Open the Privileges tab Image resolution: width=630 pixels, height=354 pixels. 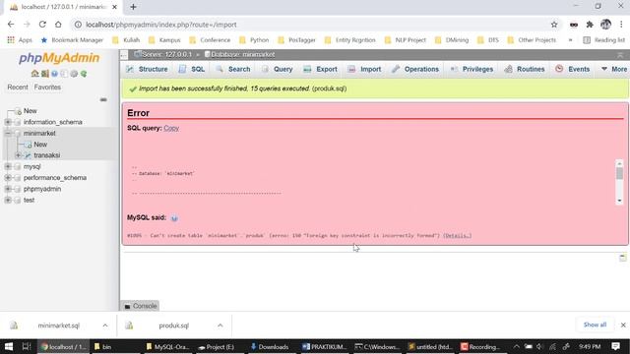coord(472,69)
